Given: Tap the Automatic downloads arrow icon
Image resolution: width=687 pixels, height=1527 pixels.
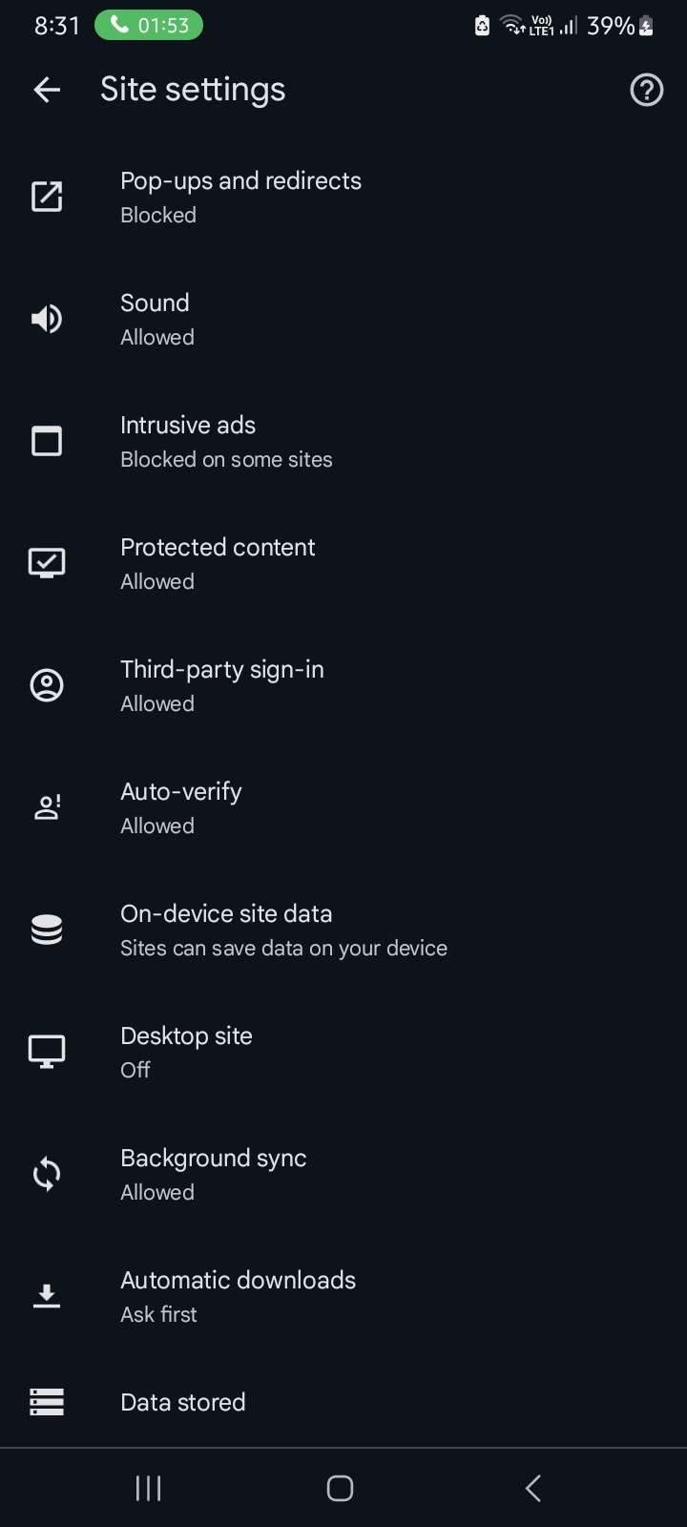Looking at the screenshot, I should pyautogui.click(x=47, y=1296).
